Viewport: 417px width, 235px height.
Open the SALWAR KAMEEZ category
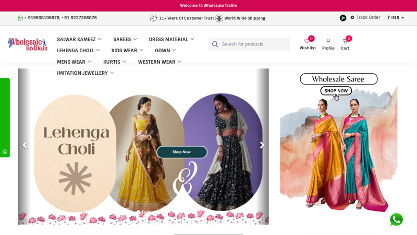[76, 40]
